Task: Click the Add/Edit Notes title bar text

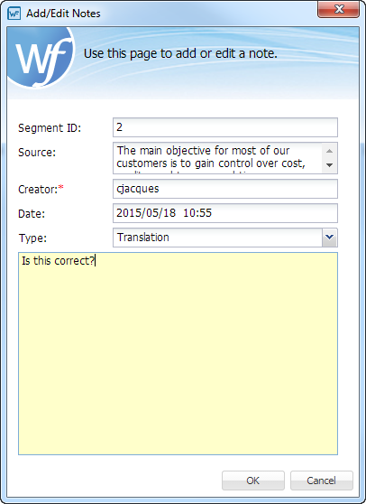Action: coord(63,14)
